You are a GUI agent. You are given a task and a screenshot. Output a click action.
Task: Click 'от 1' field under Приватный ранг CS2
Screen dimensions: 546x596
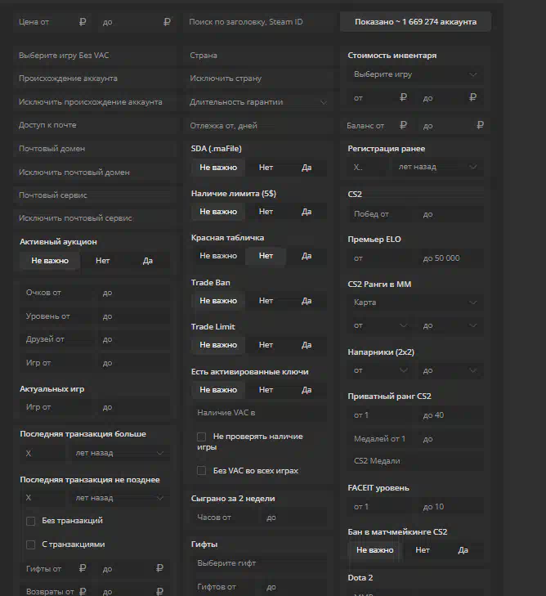382,415
